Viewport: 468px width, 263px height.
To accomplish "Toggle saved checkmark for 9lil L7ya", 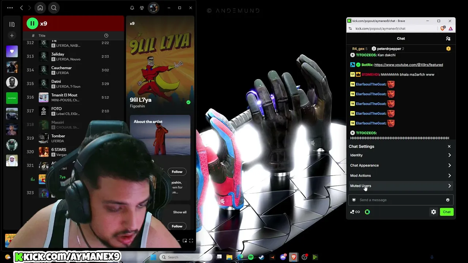I will 188,102.
